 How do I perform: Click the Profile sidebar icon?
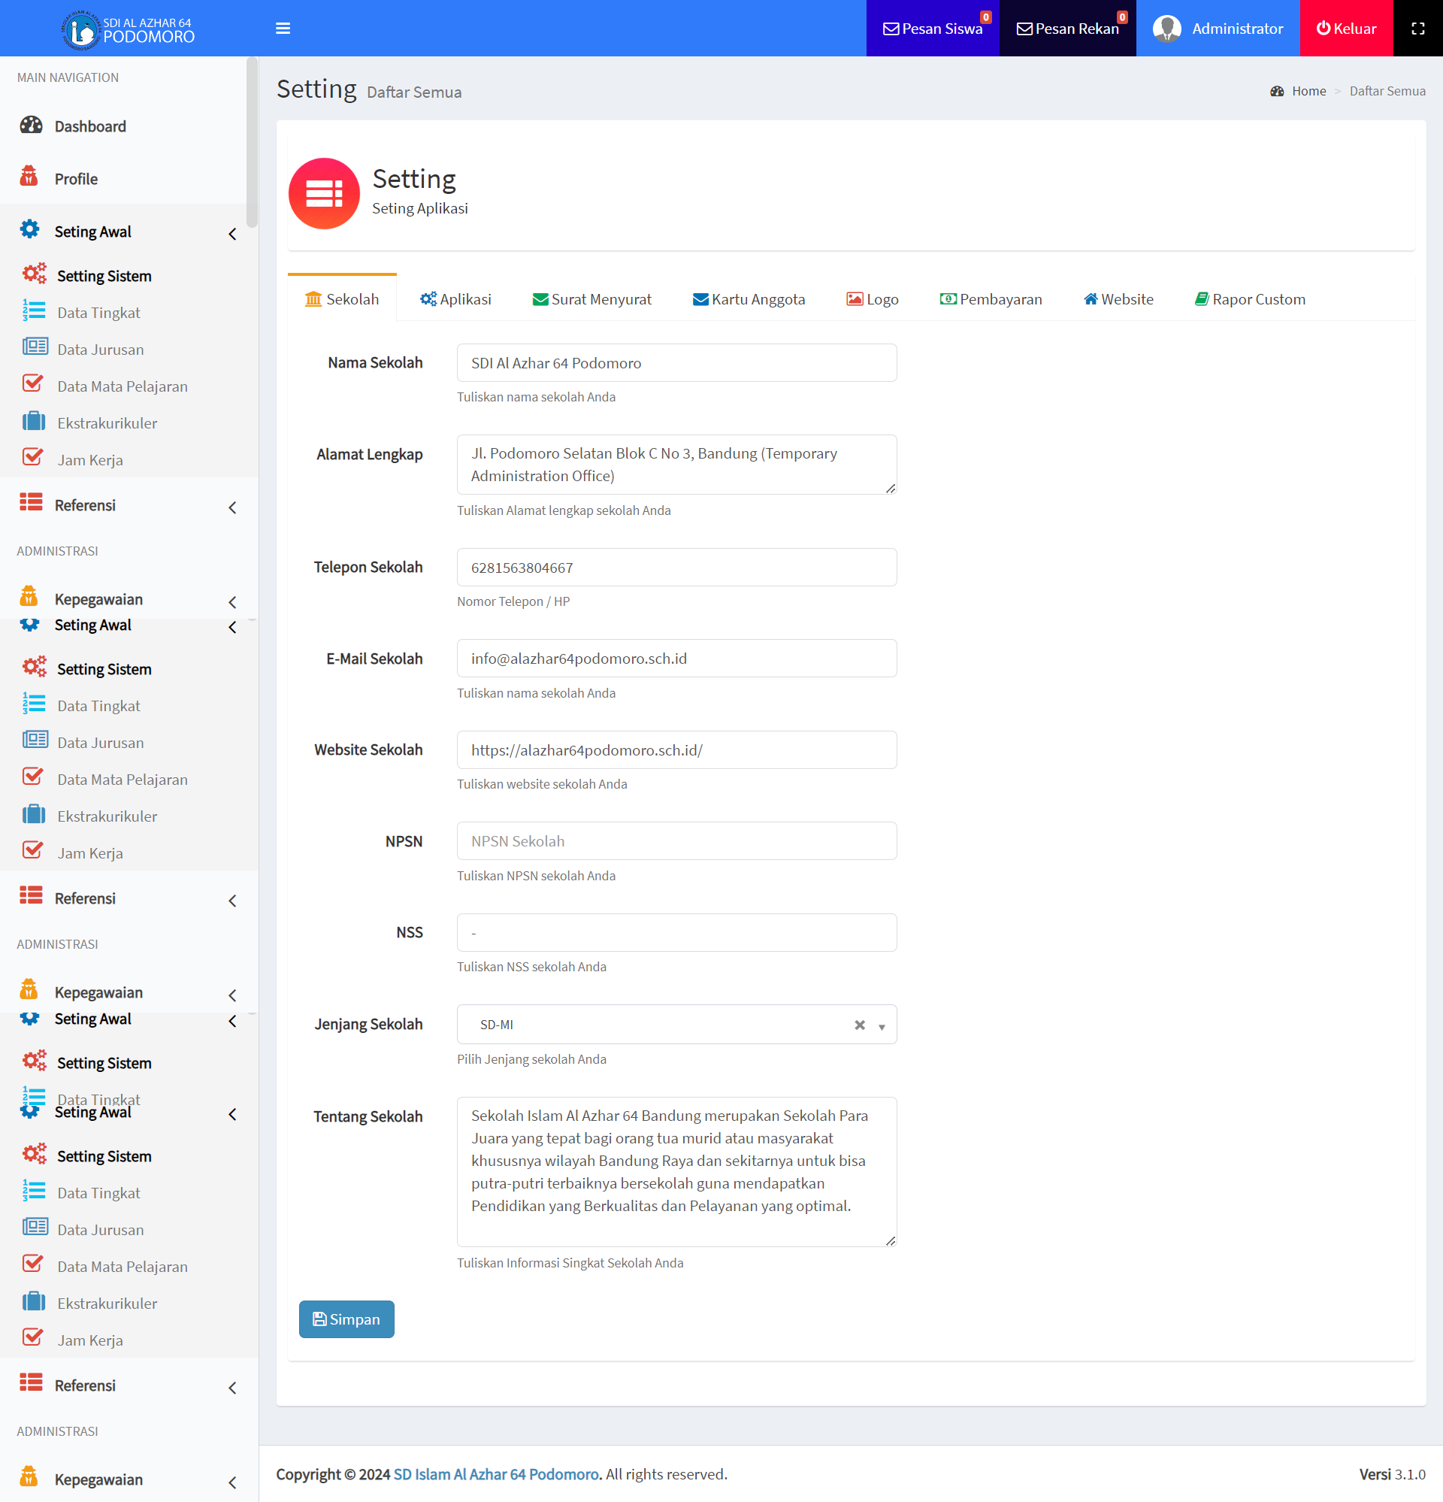pos(29,177)
